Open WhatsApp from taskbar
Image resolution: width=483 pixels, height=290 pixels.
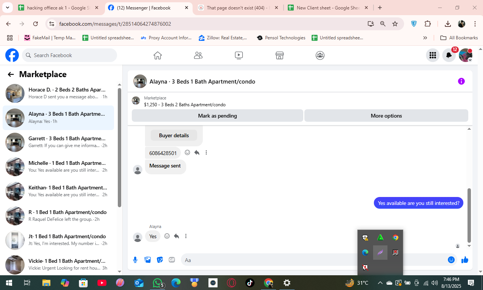pyautogui.click(x=158, y=283)
